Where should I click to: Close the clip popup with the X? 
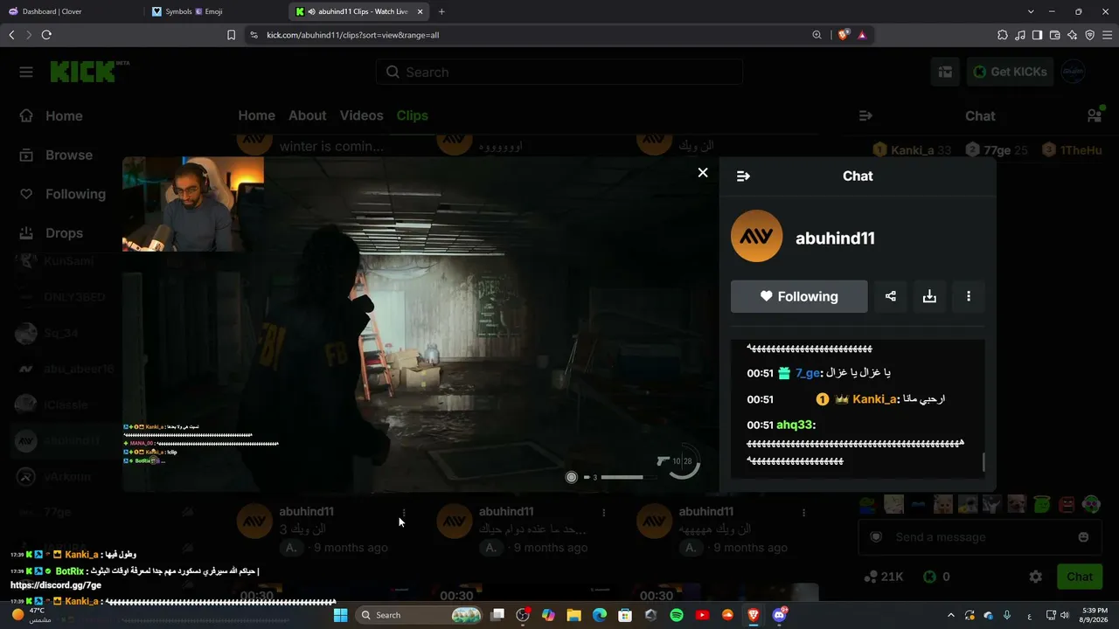tap(703, 172)
